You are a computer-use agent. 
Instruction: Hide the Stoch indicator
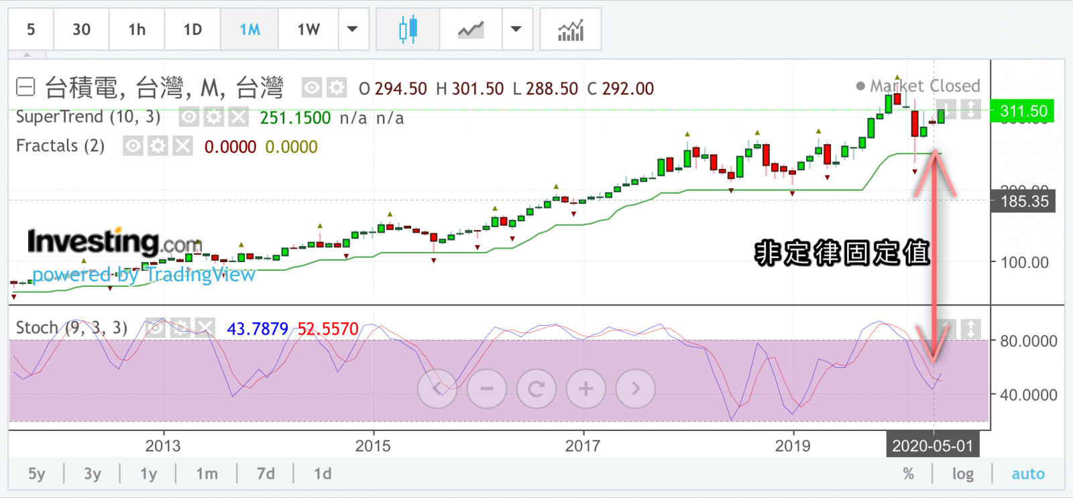[155, 328]
